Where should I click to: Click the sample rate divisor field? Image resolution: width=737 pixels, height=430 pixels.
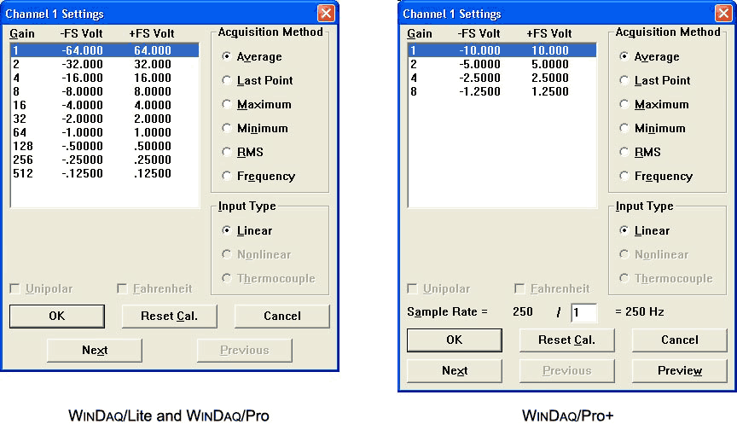click(583, 312)
